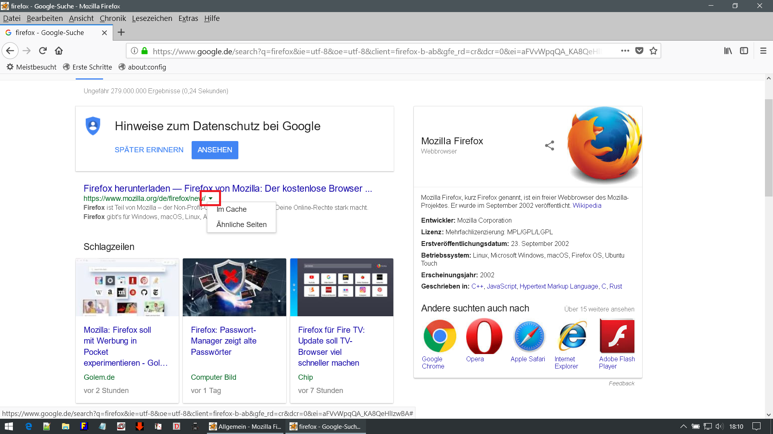The image size is (773, 434).
Task: Open the Library icon in toolbar
Action: click(728, 51)
